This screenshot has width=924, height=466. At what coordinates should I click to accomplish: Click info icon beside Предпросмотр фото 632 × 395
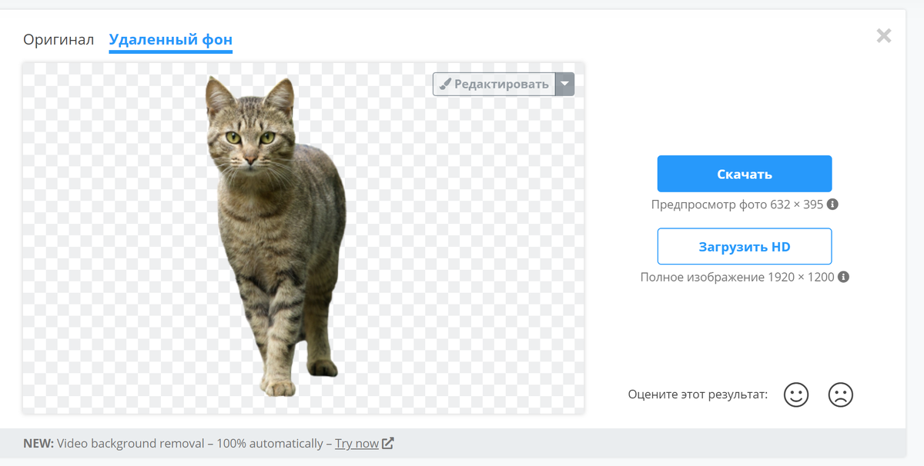coord(832,205)
